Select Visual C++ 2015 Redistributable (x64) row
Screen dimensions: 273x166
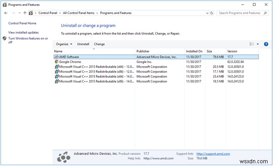click(156, 76)
